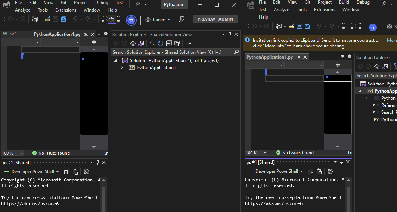This screenshot has height=212, width=397.
Task: Toggle Preview Selected Items in Shared Solution View
Action: click(188, 43)
